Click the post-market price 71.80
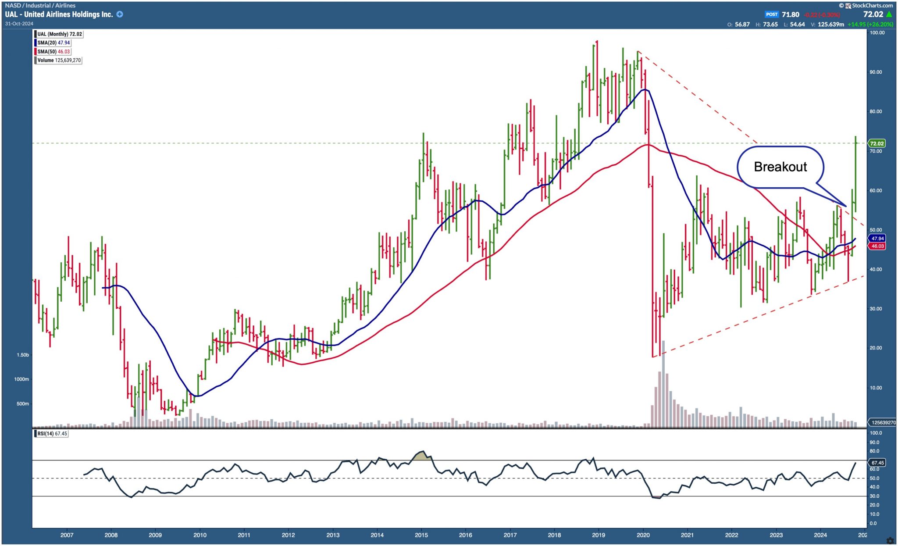Viewport: 898px width, 546px height. click(791, 14)
